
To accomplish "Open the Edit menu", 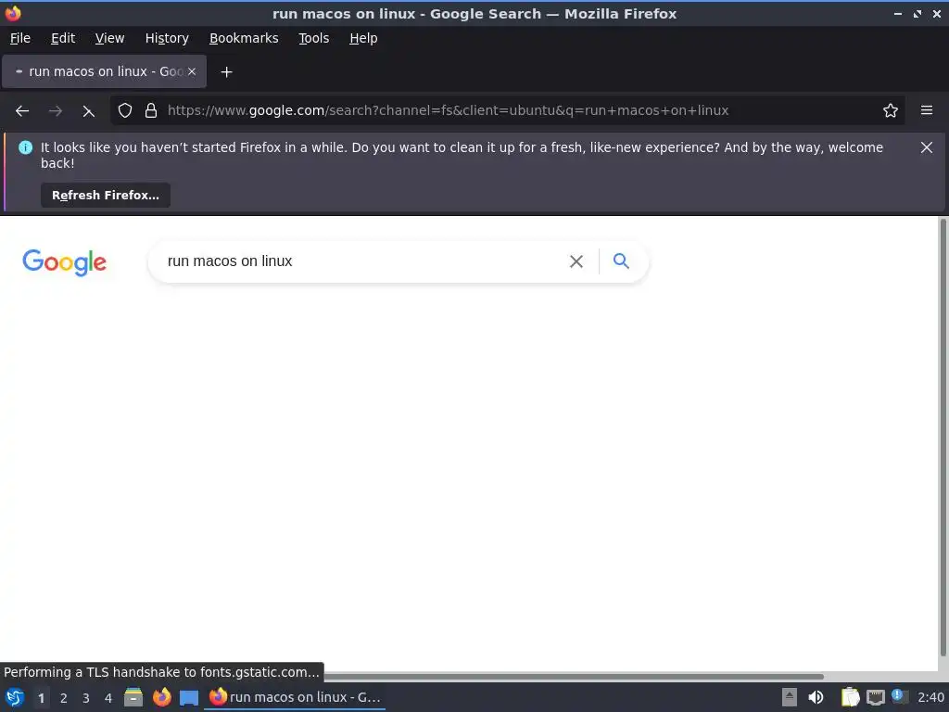I will (x=63, y=38).
